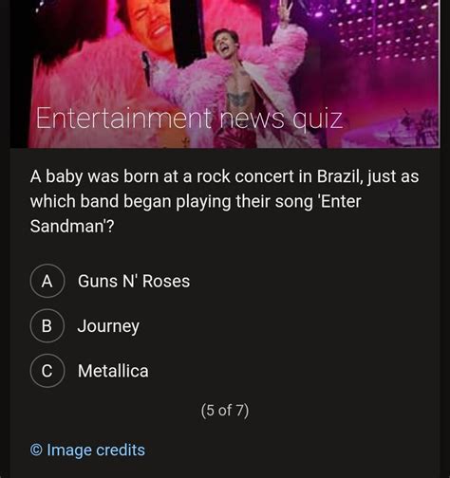This screenshot has height=478, width=450.
Task: Click the word 'Sandman' in the question
Action: (67, 226)
